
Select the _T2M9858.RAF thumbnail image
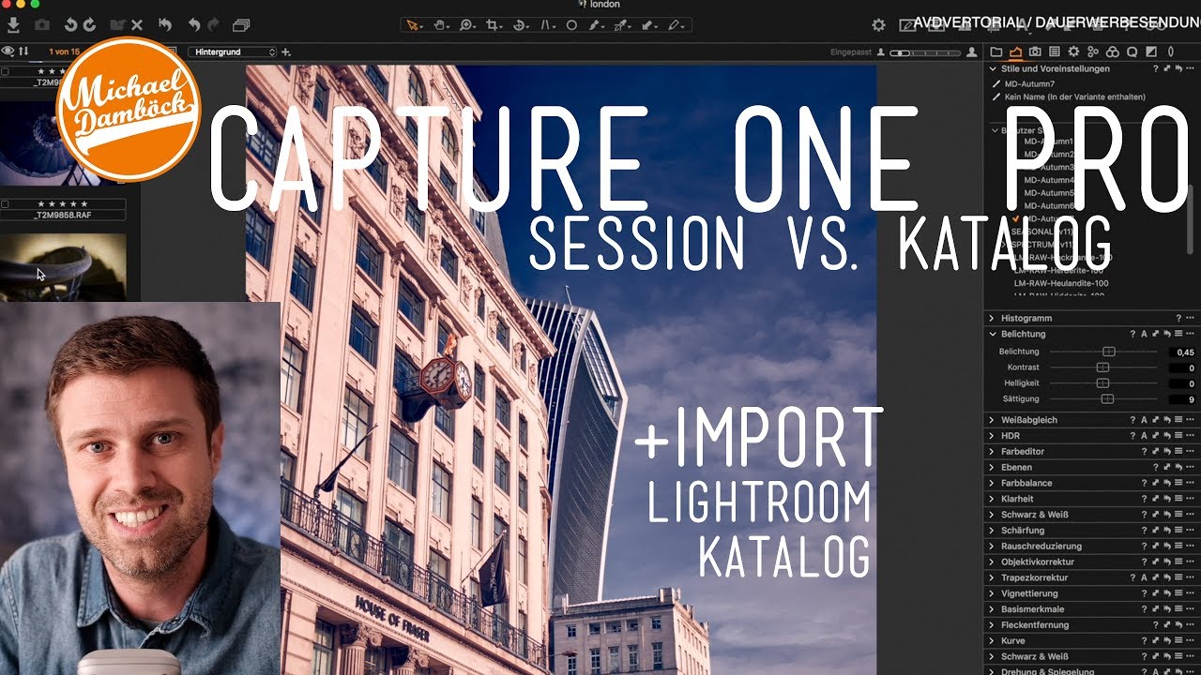[63, 267]
